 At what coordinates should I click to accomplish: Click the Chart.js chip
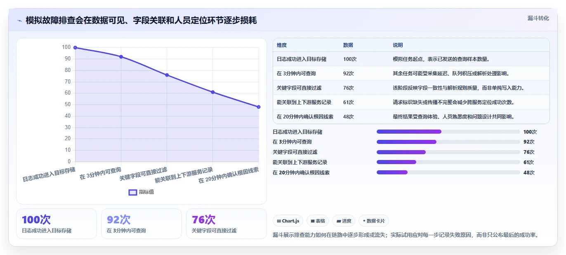point(288,221)
